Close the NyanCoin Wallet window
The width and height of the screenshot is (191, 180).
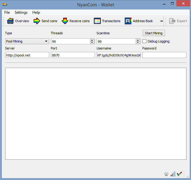pos(183,4)
